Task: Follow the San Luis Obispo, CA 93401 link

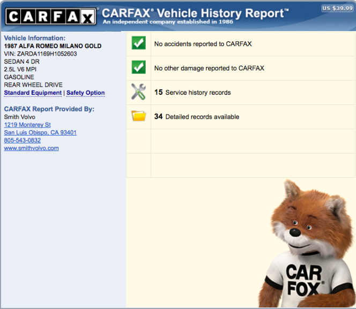Action: [x=40, y=132]
